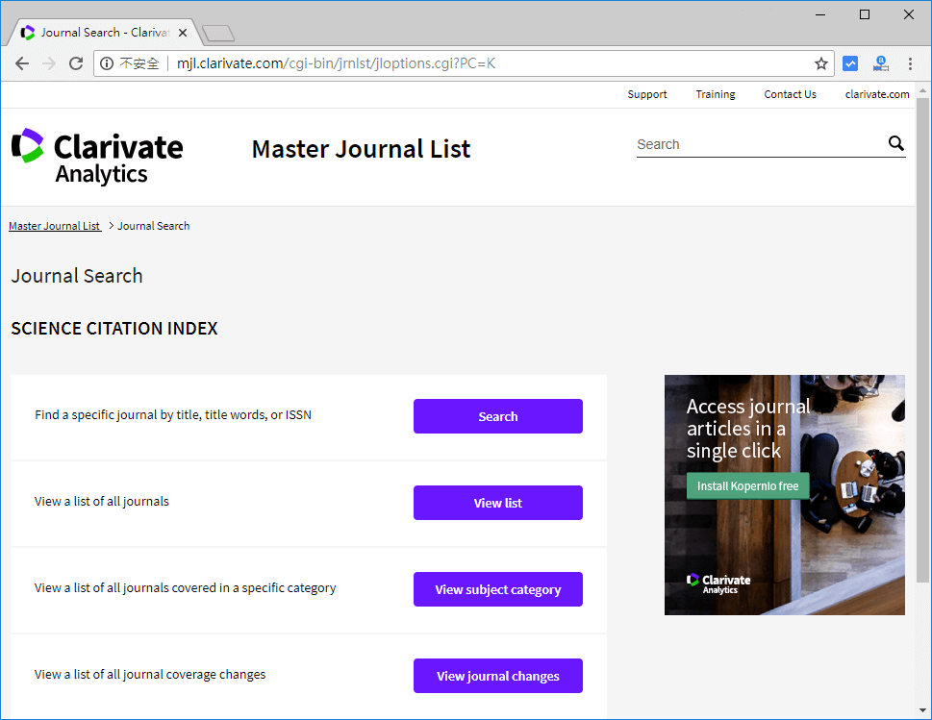This screenshot has width=932, height=720.
Task: Open the Support link
Action: tap(646, 94)
